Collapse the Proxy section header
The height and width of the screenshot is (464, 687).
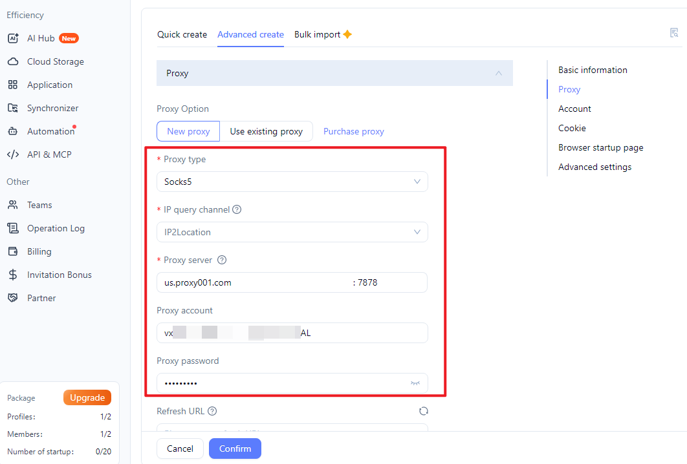pyautogui.click(x=334, y=73)
